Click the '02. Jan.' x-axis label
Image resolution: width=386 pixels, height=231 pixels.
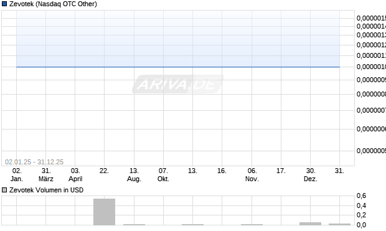coord(17,174)
